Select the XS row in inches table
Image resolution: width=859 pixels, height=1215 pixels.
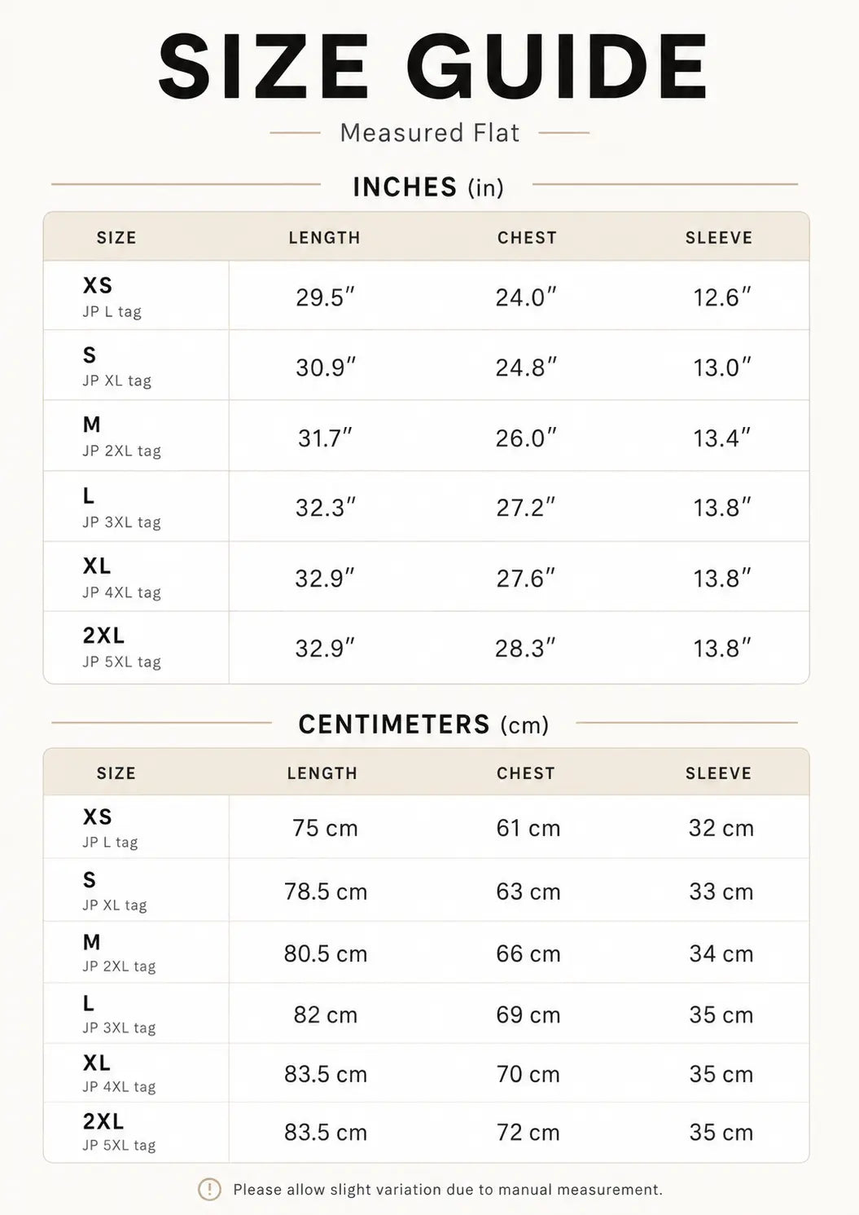point(426,296)
